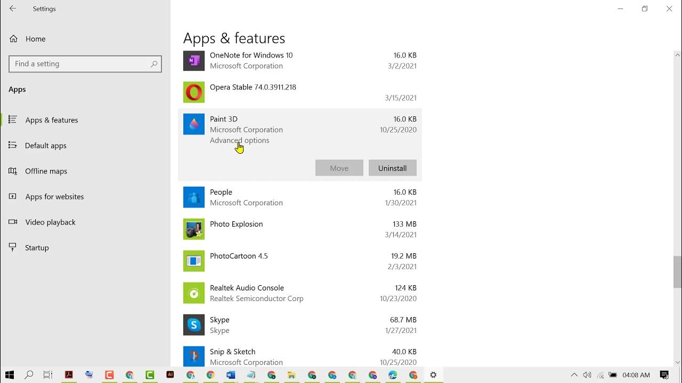Click the red Opera Stable icon

194,92
